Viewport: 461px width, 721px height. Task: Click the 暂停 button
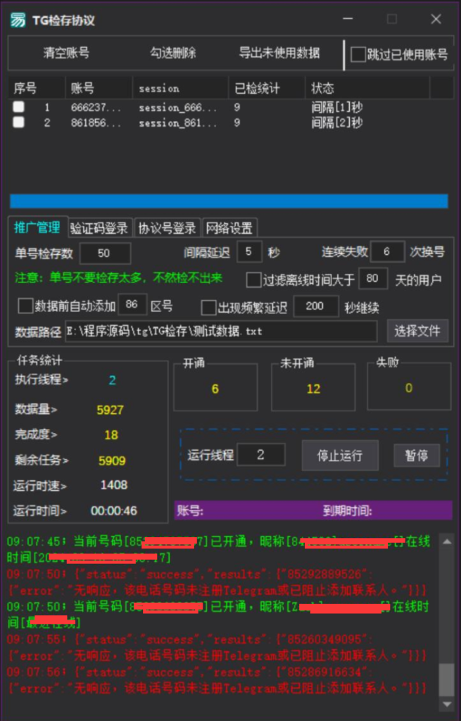point(417,456)
